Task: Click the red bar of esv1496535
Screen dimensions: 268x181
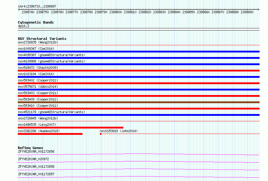Action: [70, 128]
